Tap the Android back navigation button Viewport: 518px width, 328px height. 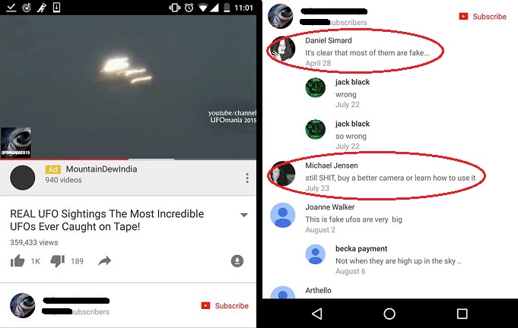click(x=317, y=314)
